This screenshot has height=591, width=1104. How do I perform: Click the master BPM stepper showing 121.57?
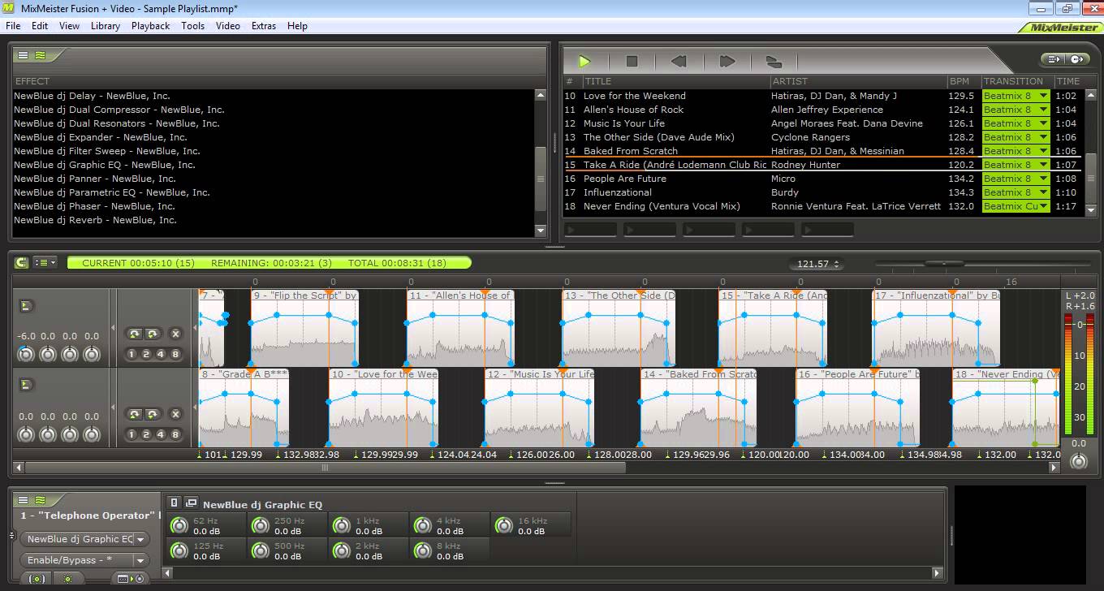(816, 264)
